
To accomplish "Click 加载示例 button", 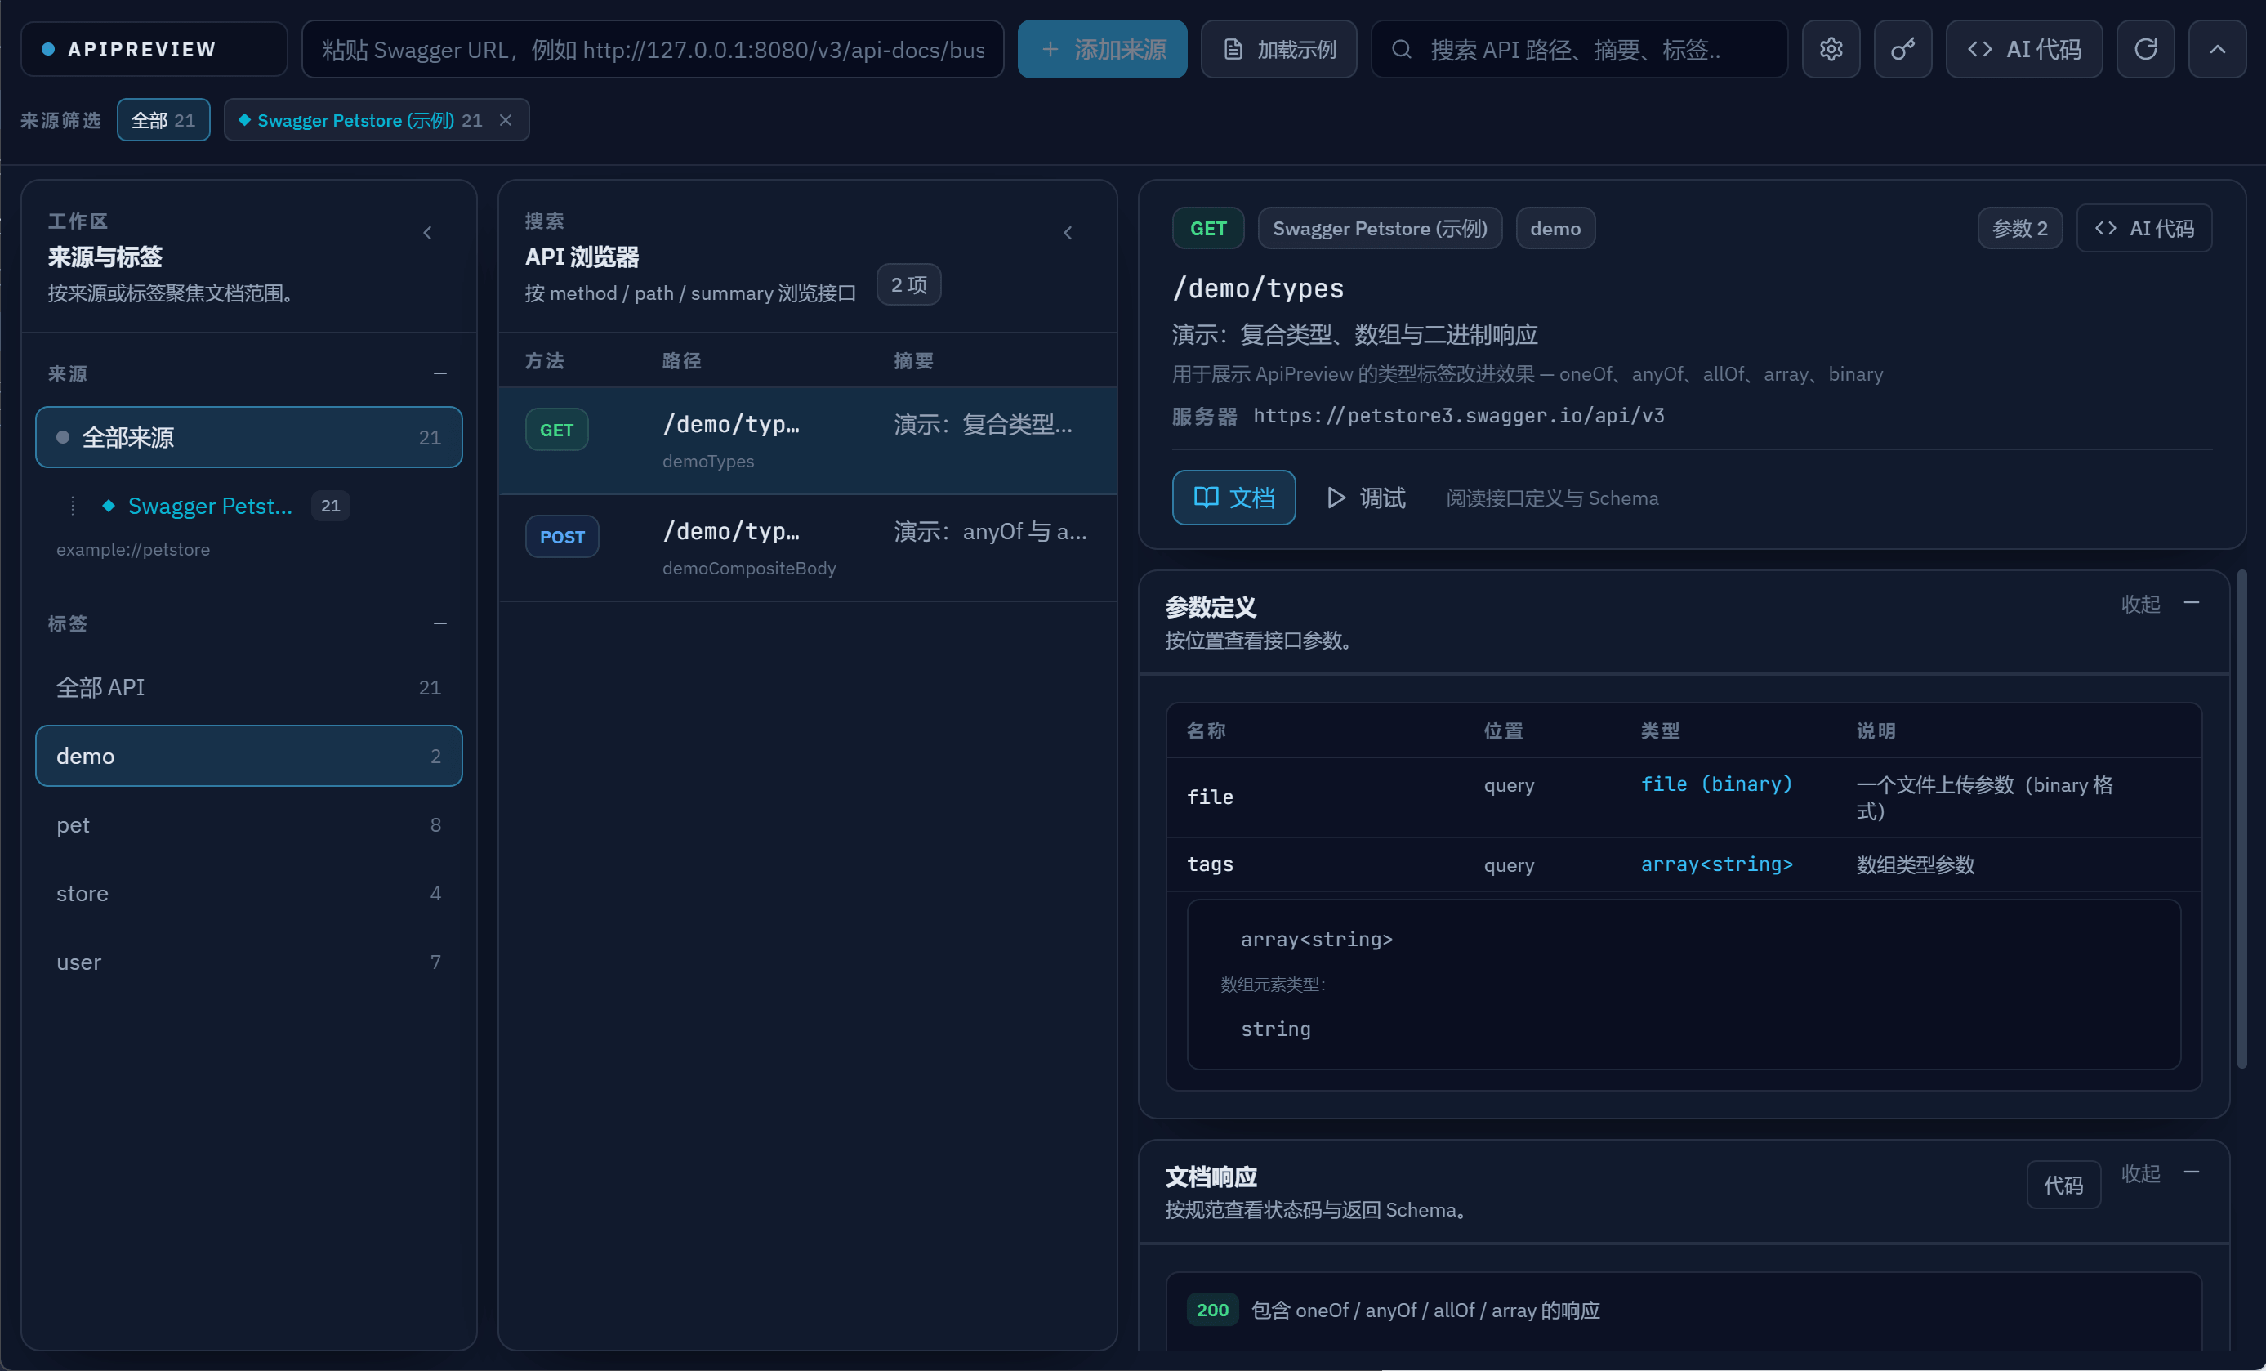I will coord(1278,49).
